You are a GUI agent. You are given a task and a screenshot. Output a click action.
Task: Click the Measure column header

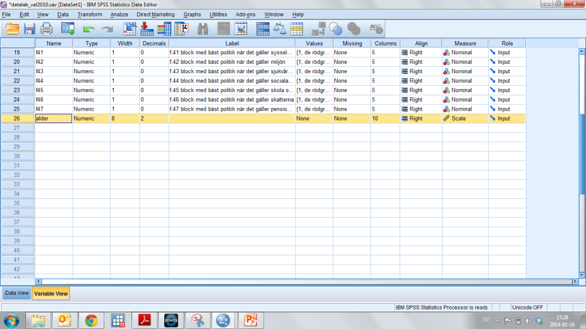point(465,44)
